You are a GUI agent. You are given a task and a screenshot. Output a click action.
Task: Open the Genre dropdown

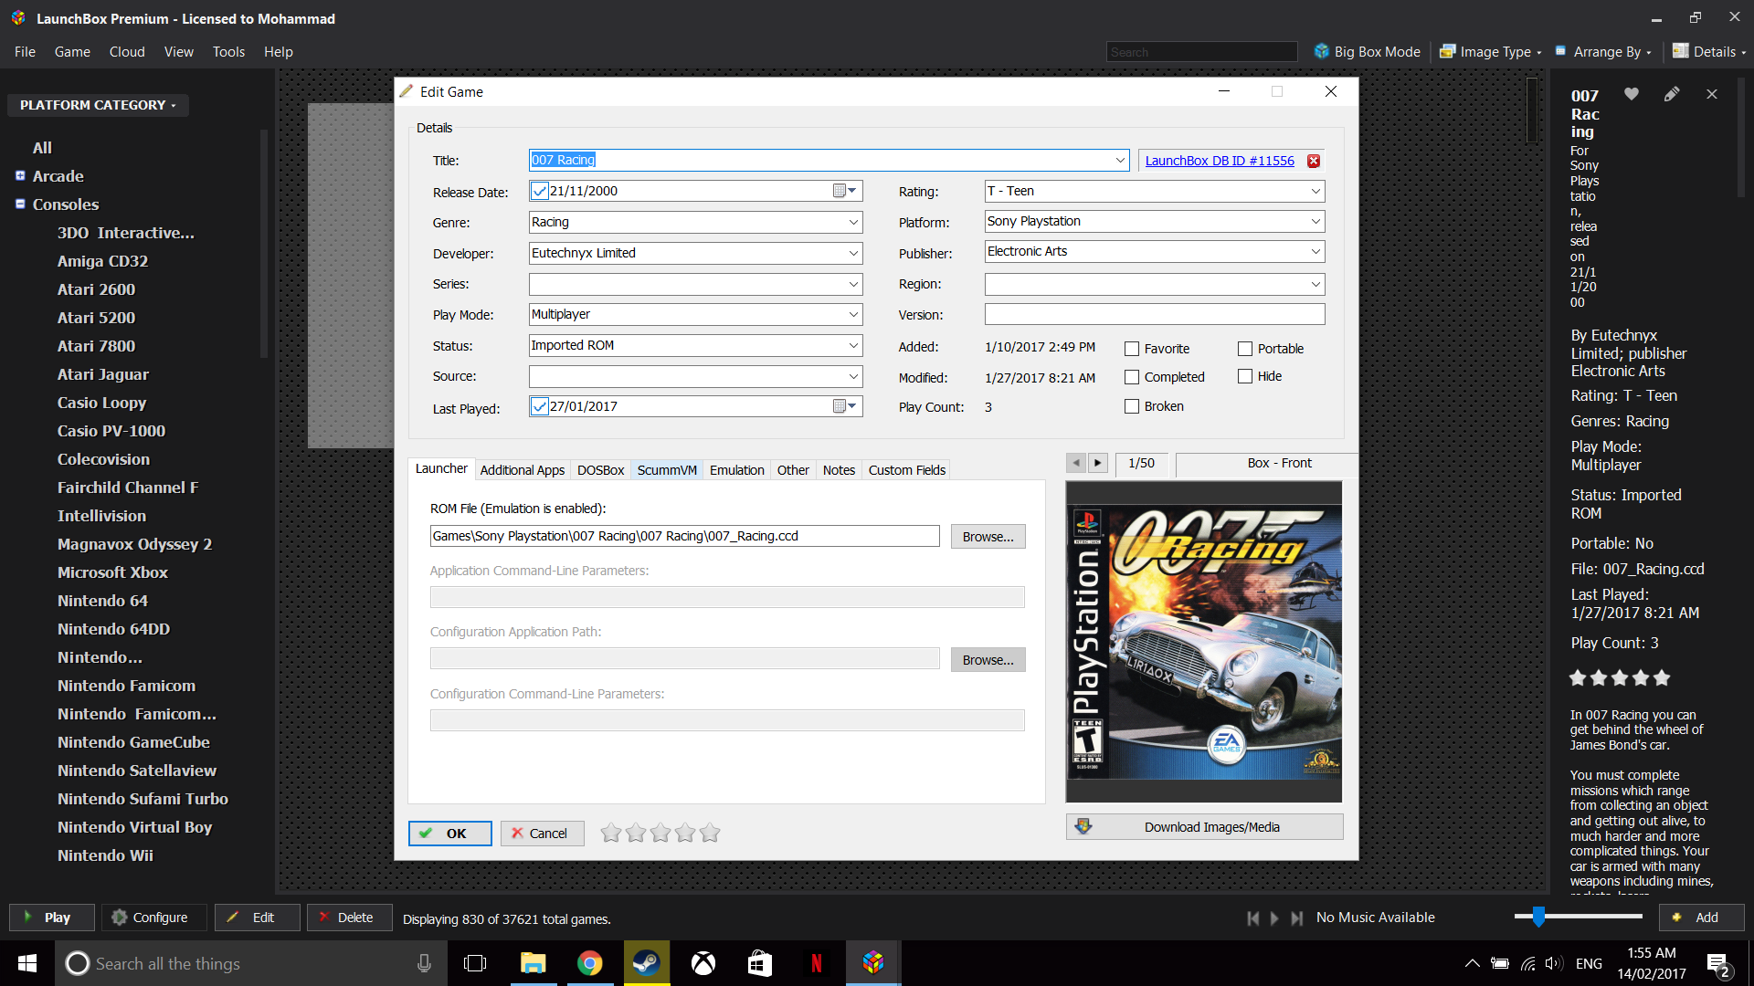[x=853, y=222]
